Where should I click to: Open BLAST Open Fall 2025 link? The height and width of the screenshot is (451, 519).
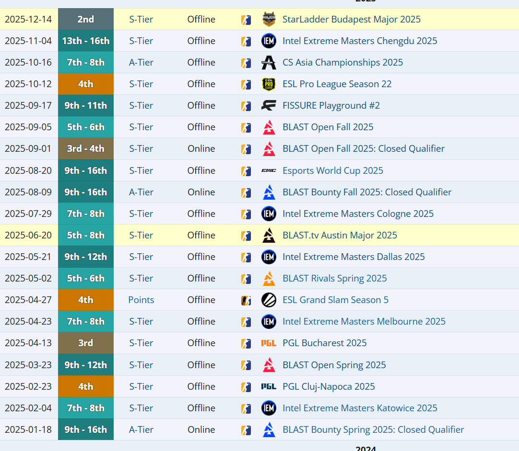coord(328,127)
